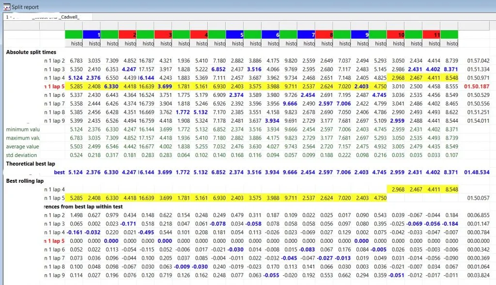The width and height of the screenshot is (496, 285).
Task: Click the histo button under red header 8
Action: 324,44
